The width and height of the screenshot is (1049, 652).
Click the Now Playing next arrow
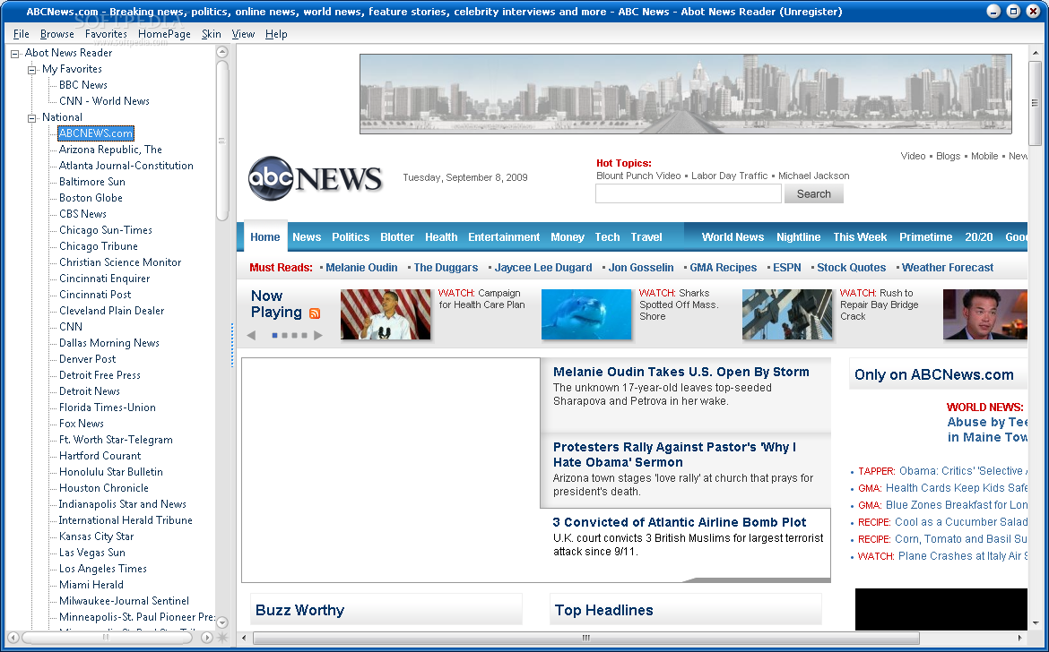pyautogui.click(x=318, y=335)
